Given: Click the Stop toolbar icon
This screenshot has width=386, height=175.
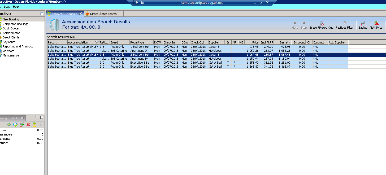Looking at the screenshot, I should tap(304, 23).
